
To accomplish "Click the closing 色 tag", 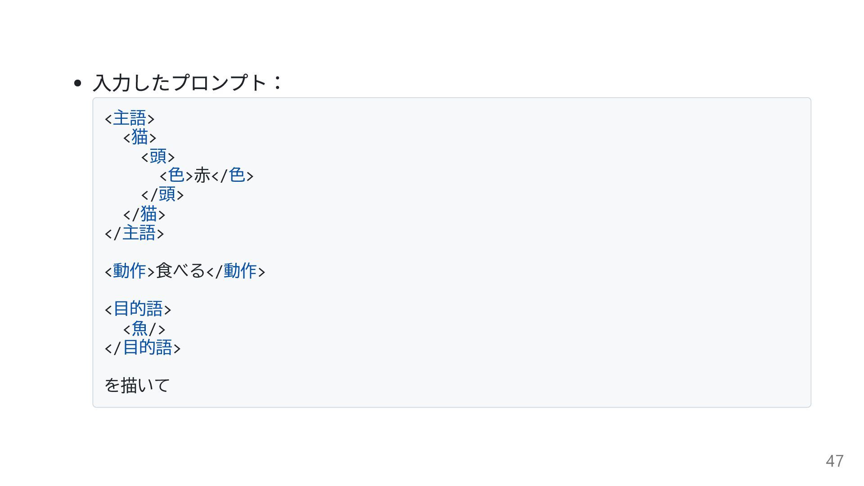I will pyautogui.click(x=233, y=175).
